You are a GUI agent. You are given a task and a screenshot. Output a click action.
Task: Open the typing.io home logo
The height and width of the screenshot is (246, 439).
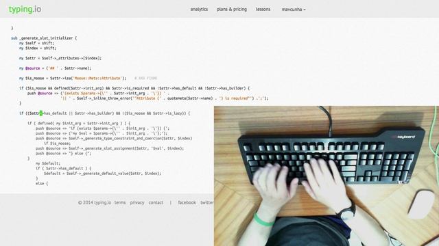[25, 9]
